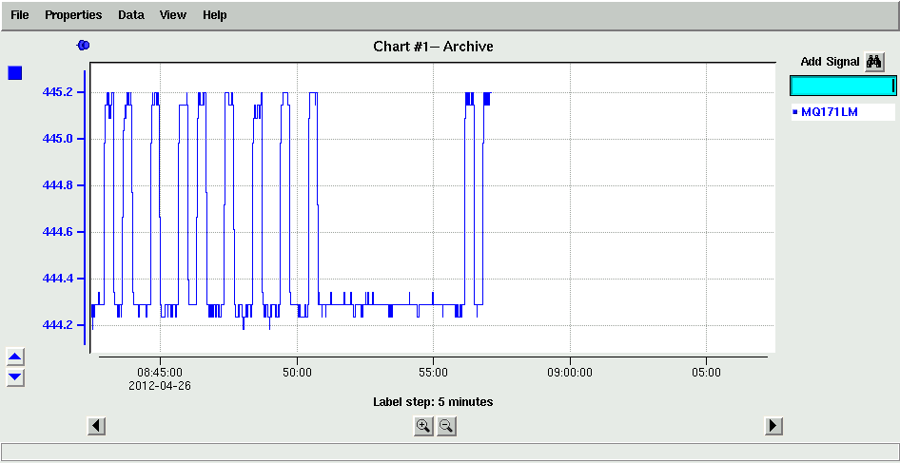This screenshot has width=900, height=463.
Task: Click the 445.0 y-axis label
Action: click(x=59, y=139)
